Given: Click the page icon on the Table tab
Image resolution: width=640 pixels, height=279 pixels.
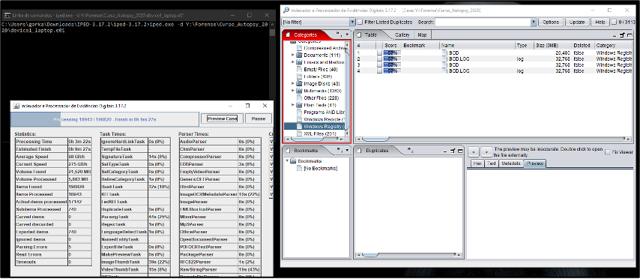Looking at the screenshot, I should tap(359, 34).
